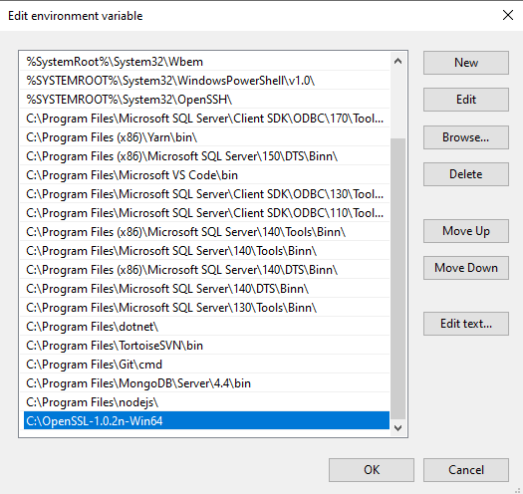Move the selected entry down
Viewport: 523px width, 494px height.
[x=466, y=268]
